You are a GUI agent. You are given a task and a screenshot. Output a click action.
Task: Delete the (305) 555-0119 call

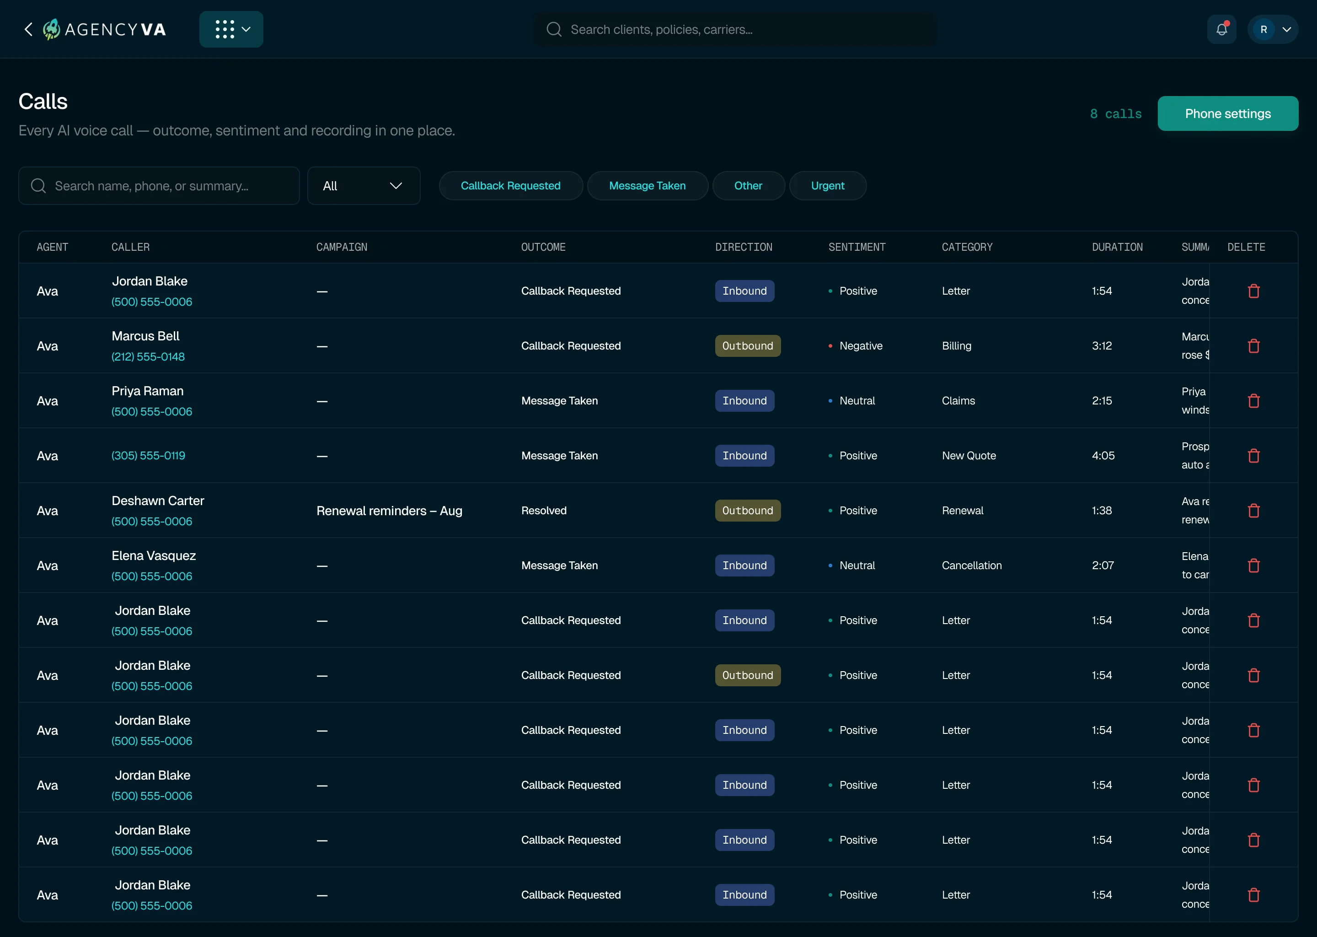click(1253, 455)
